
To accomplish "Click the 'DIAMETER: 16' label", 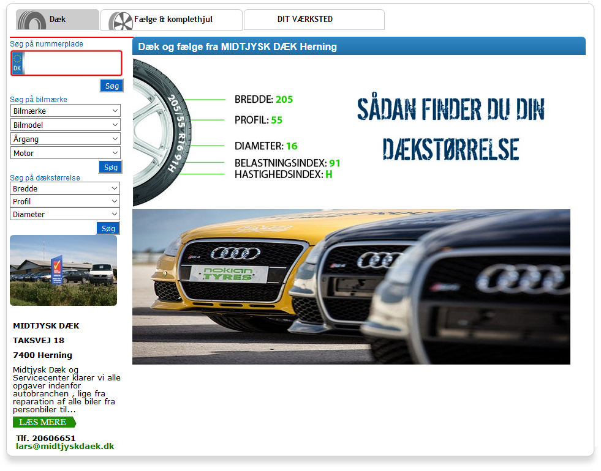I will click(266, 146).
